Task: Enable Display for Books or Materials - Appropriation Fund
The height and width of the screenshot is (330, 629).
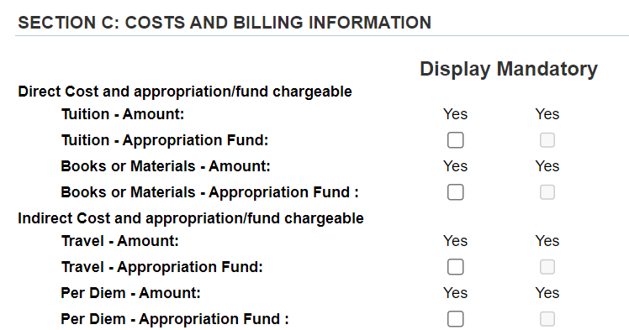Action: click(455, 192)
